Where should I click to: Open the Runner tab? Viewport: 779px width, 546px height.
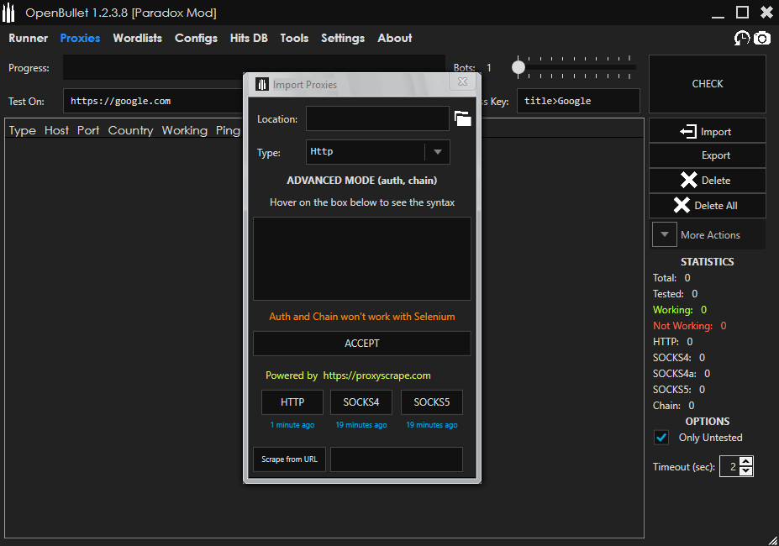pyautogui.click(x=29, y=39)
